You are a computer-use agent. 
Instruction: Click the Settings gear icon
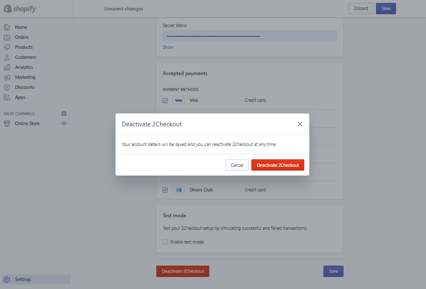tap(7, 279)
